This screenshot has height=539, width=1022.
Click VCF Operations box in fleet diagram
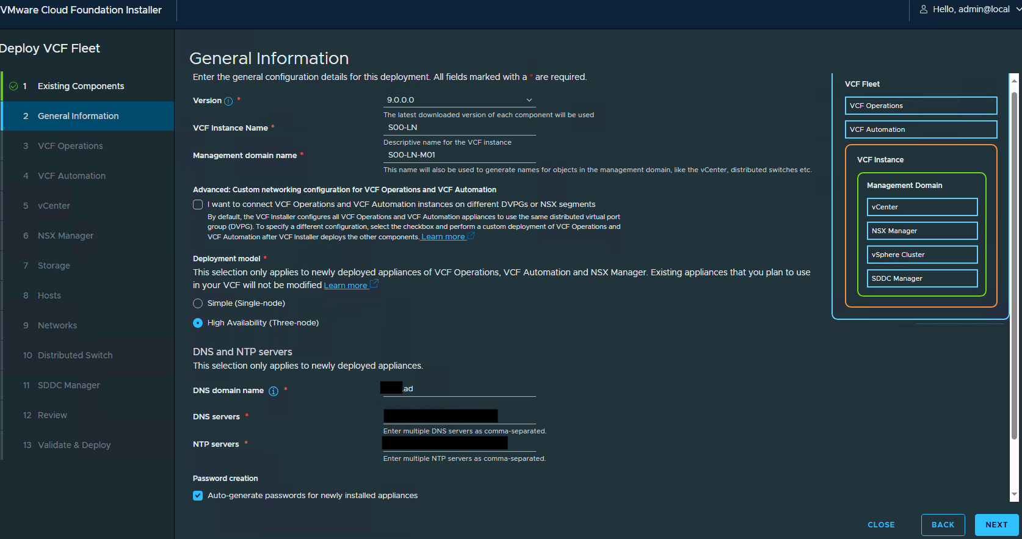pos(921,106)
